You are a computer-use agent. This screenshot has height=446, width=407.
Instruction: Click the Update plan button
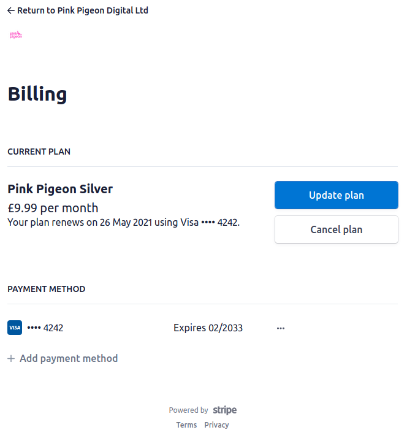tap(337, 195)
